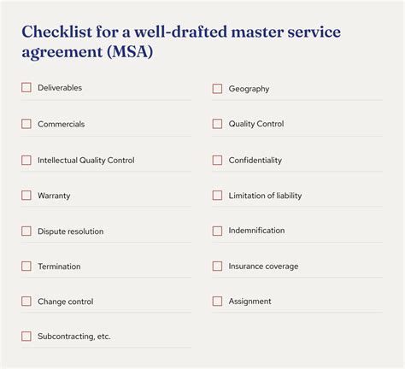This screenshot has width=405, height=369.
Task: Check the Geography checkbox
Action: [x=217, y=89]
